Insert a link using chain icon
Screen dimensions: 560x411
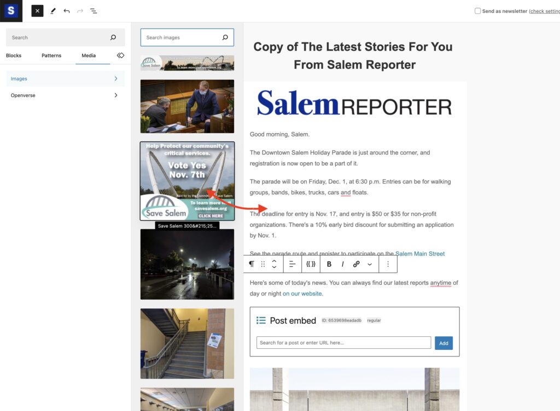point(356,264)
